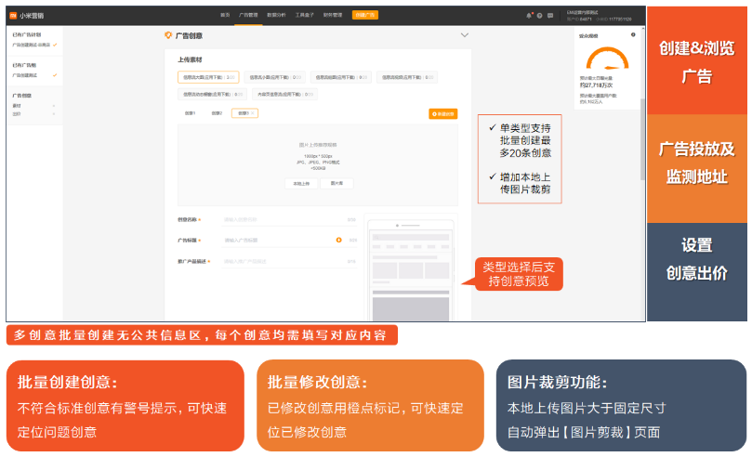Viewport: 752px width, 457px height.
Task: Collapse the 广告创意 section chevron
Action: (x=464, y=35)
